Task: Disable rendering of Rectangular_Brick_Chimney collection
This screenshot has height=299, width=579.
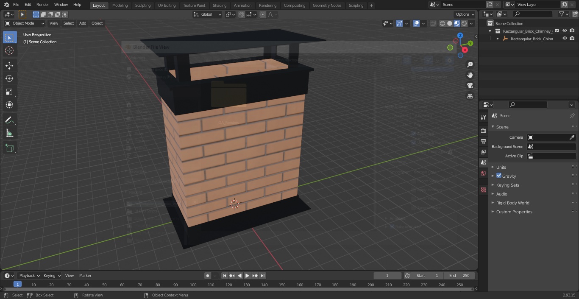Action: 572,31
